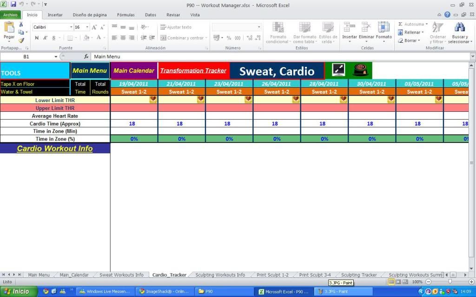This screenshot has width=476, height=297.
Task: Center text horizontally in Alineación group
Action: tap(123, 38)
